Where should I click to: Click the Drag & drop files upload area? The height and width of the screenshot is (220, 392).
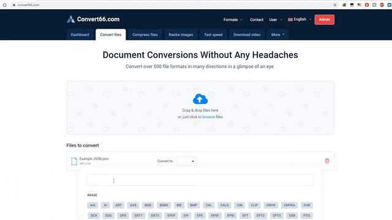tap(200, 108)
